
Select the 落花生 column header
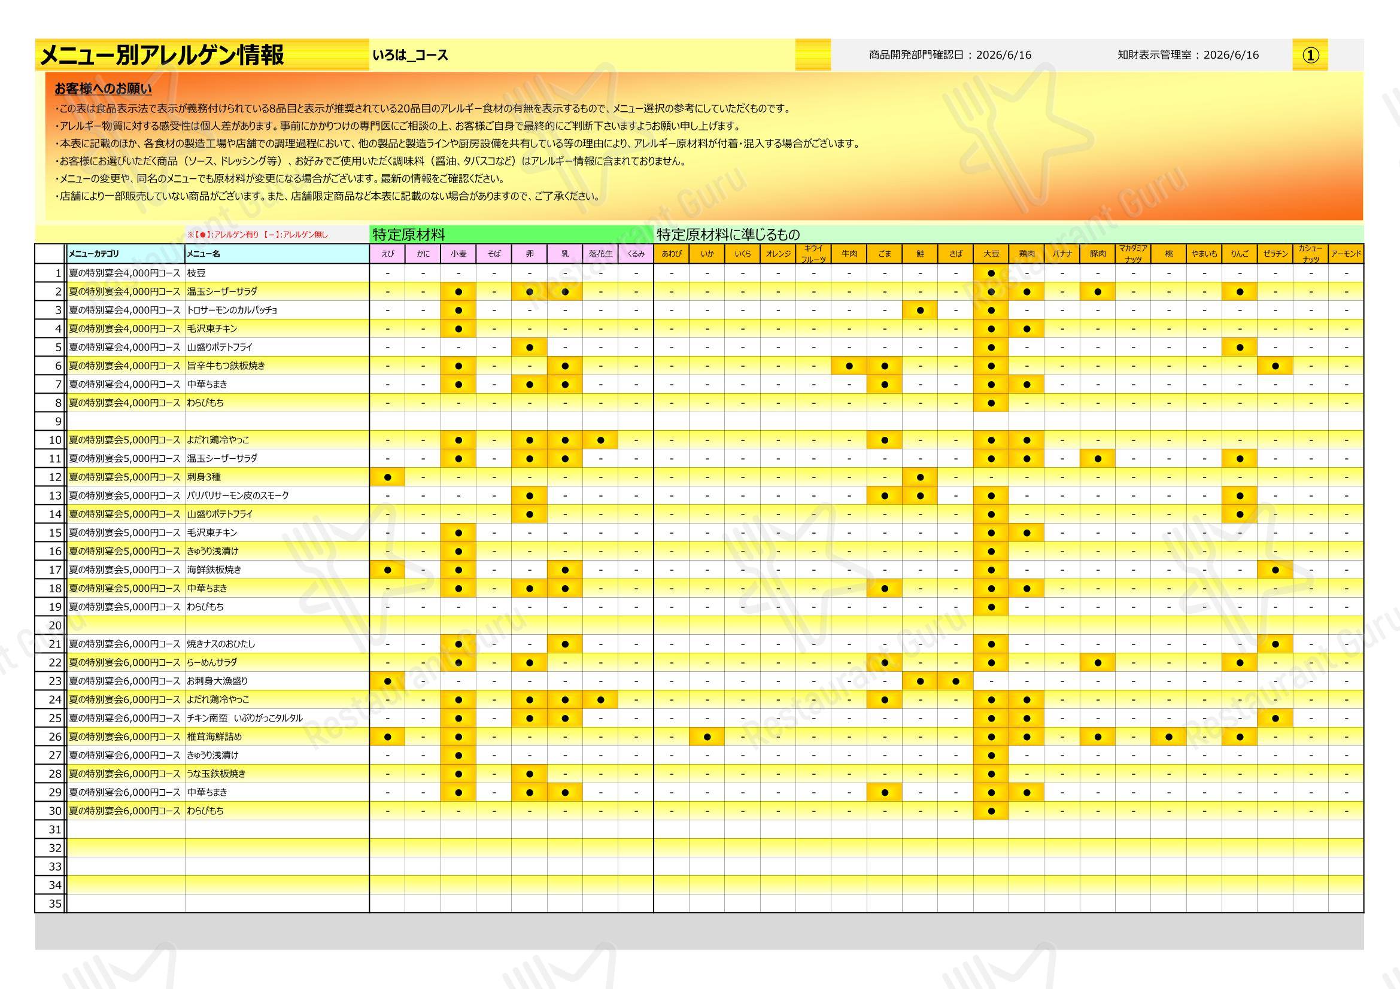tap(600, 254)
